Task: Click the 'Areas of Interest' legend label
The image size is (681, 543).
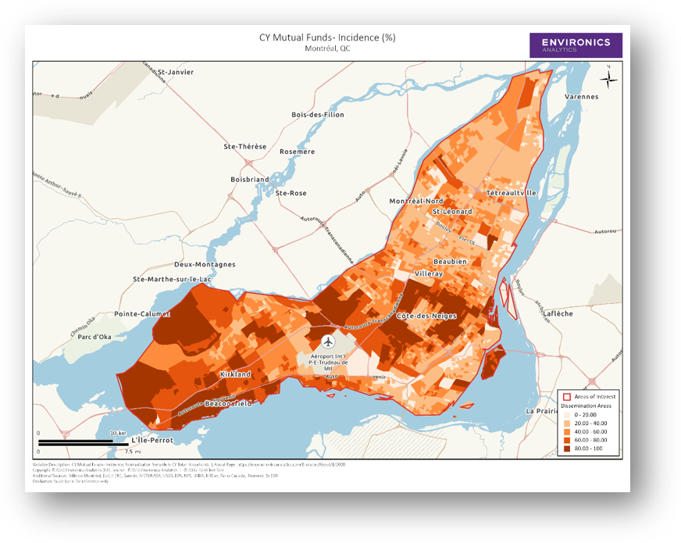Action: [595, 397]
